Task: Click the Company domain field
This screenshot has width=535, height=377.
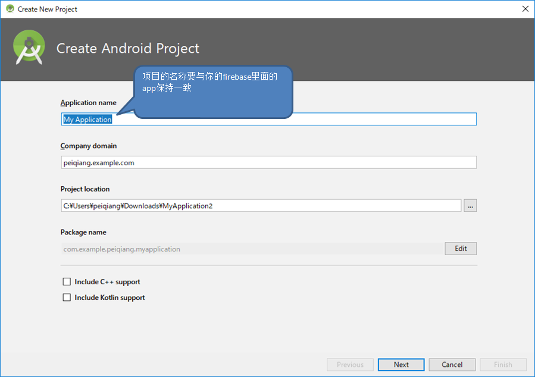Action: point(268,162)
